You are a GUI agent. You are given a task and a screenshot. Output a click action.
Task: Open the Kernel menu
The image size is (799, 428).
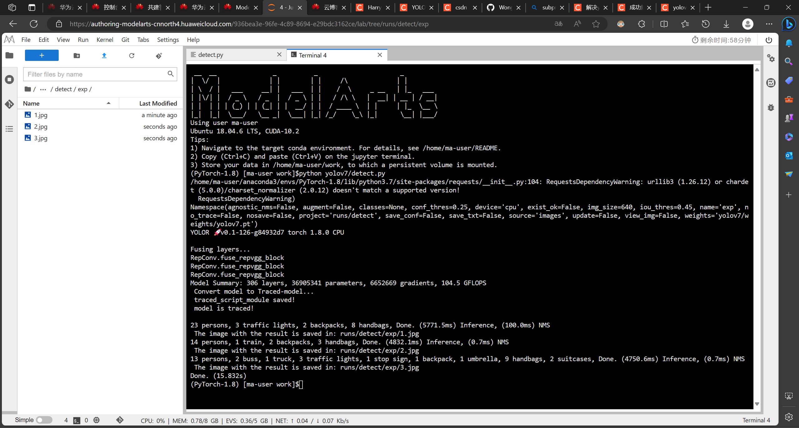coord(105,40)
